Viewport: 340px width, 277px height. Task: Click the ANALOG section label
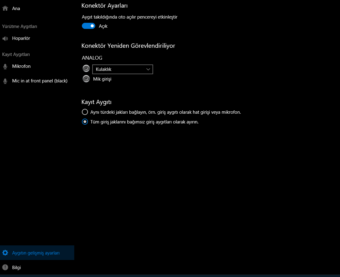coord(92,58)
